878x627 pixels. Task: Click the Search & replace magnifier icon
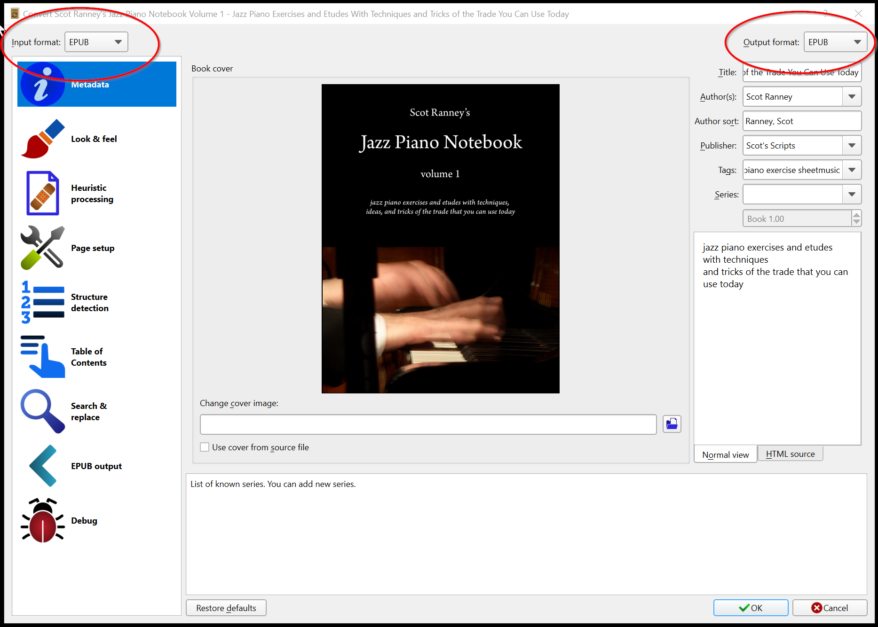point(42,411)
